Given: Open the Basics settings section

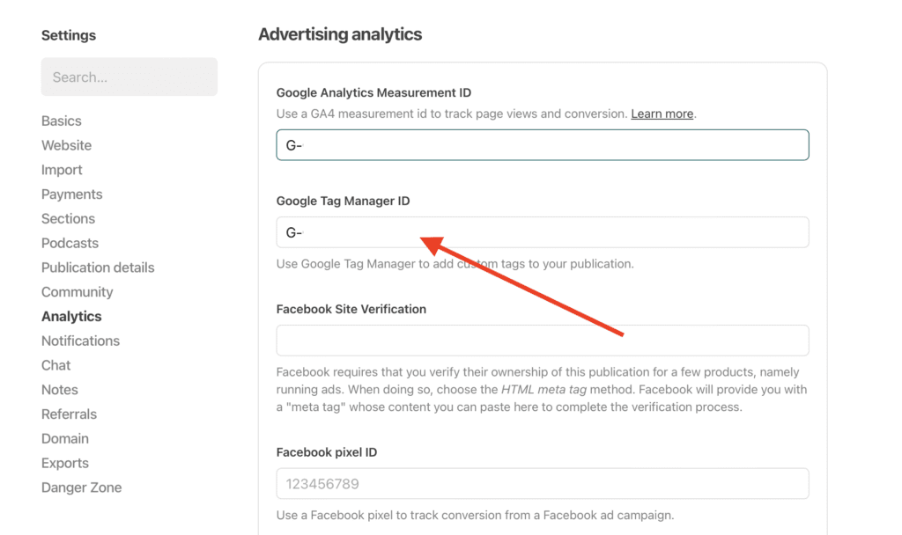Looking at the screenshot, I should [61, 121].
